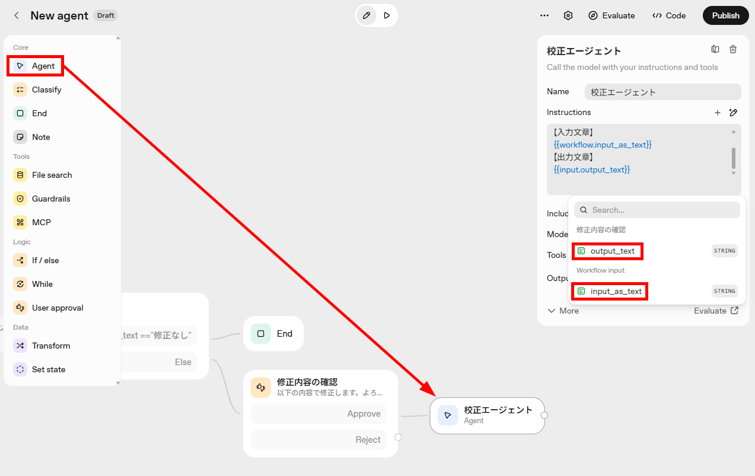The width and height of the screenshot is (755, 476).
Task: Choose output_text variable in the list
Action: [657, 251]
